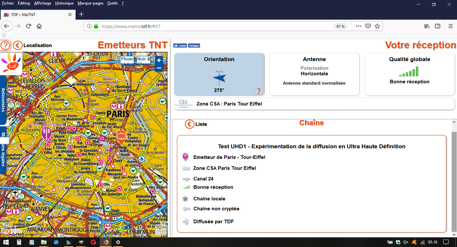The width and height of the screenshot is (457, 247).
Task: Click 'Bonne réception' in channel details
Action: click(x=213, y=187)
